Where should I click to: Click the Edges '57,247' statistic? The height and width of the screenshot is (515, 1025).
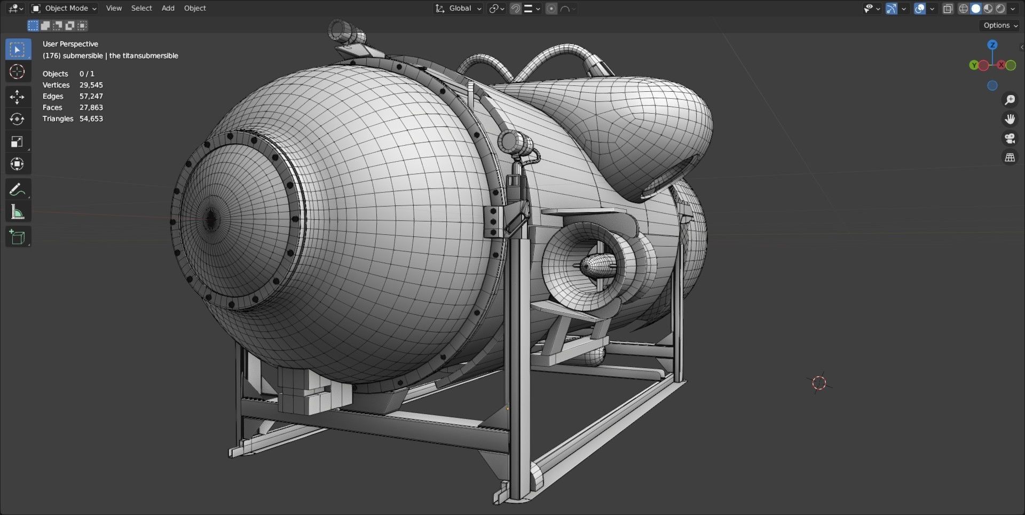91,96
